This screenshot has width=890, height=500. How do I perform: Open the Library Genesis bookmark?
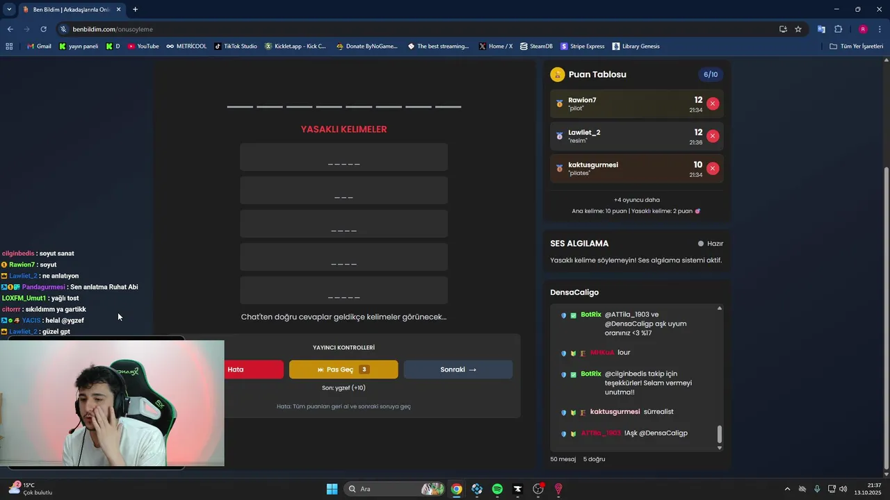point(636,46)
